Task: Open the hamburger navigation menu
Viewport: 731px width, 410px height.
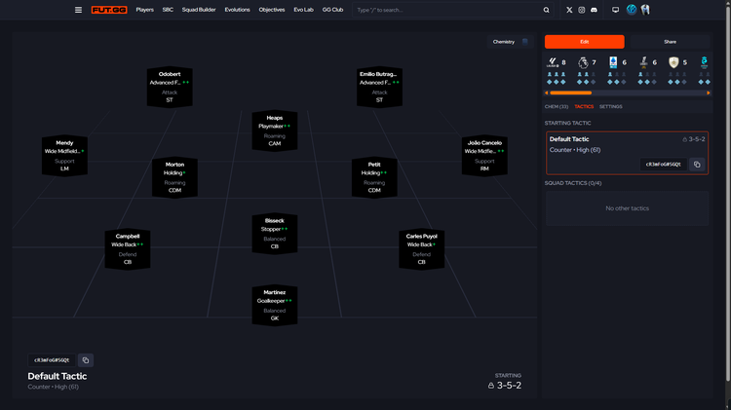Action: point(78,10)
